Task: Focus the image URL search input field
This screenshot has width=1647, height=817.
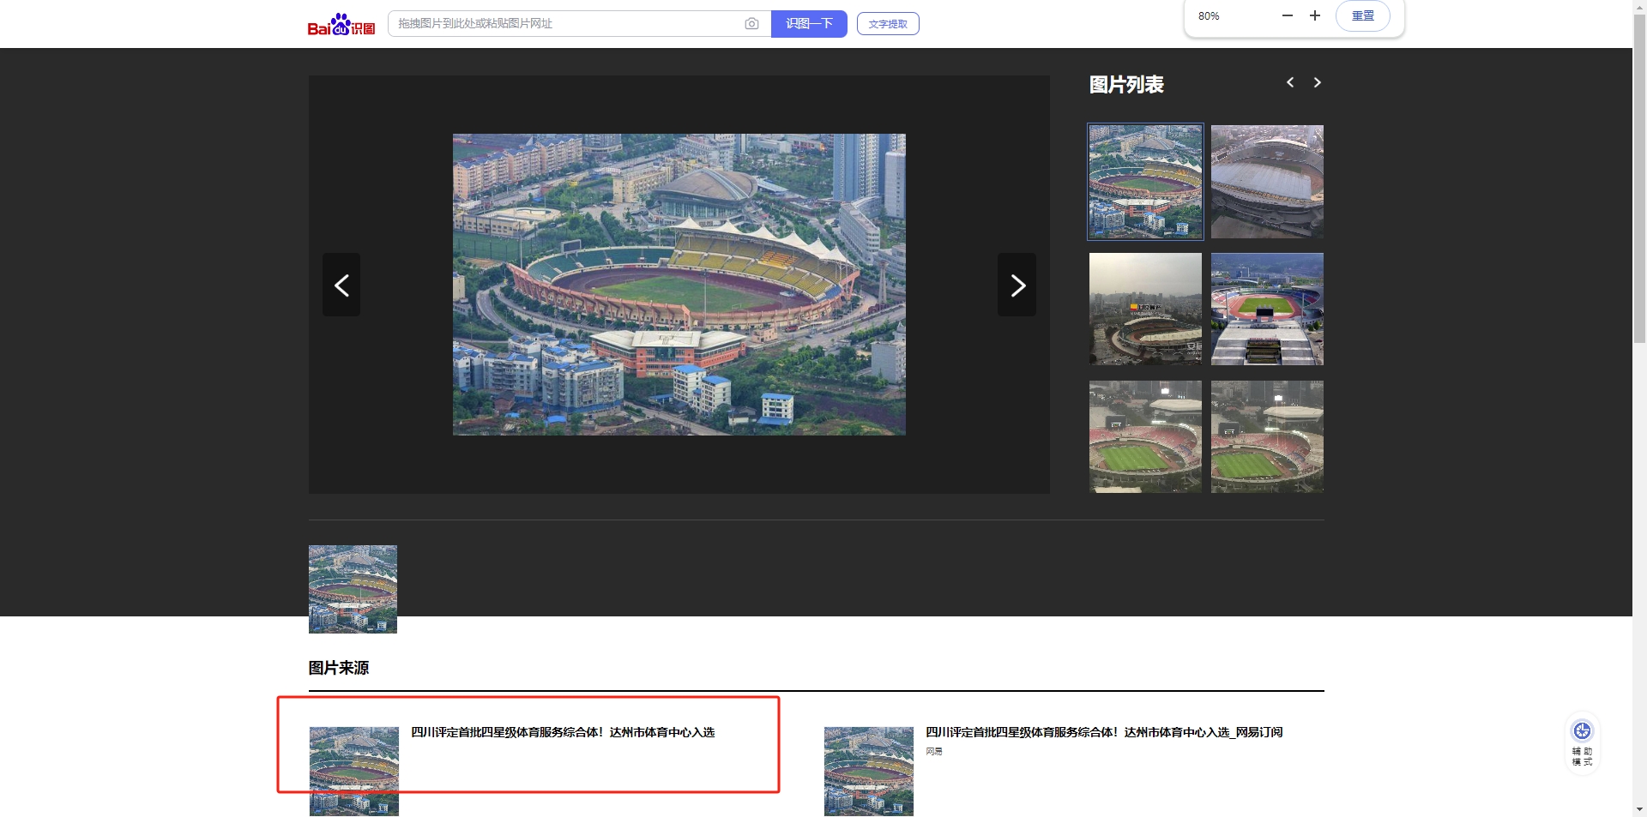Action: (x=566, y=24)
